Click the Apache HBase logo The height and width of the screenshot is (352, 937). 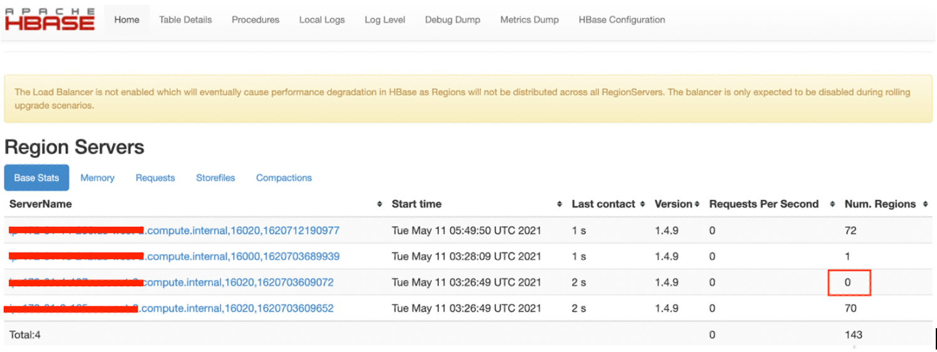click(49, 19)
